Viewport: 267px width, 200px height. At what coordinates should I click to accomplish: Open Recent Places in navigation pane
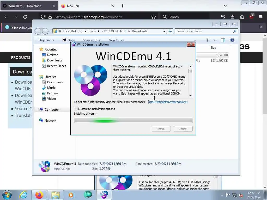(x=56, y=66)
